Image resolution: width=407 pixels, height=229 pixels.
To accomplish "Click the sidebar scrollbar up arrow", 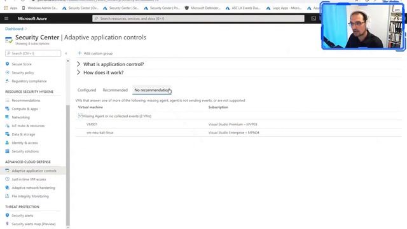I will point(68,61).
